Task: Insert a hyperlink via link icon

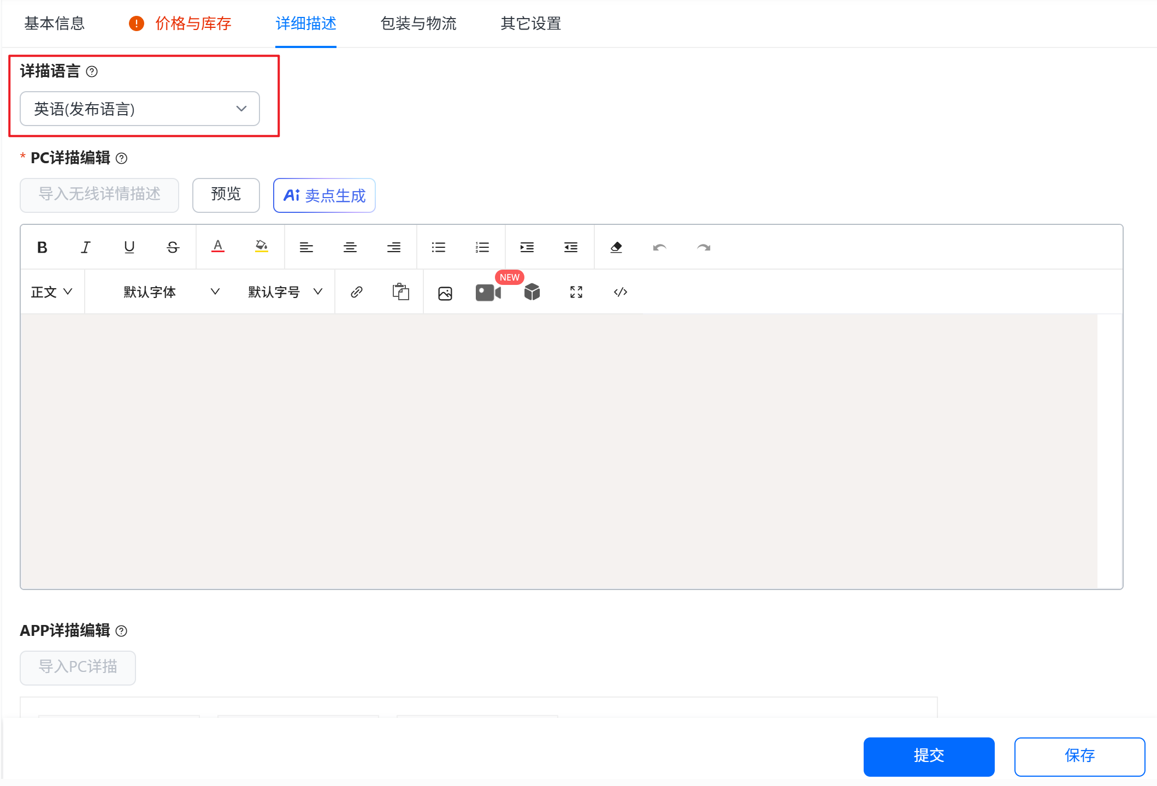Action: tap(357, 292)
